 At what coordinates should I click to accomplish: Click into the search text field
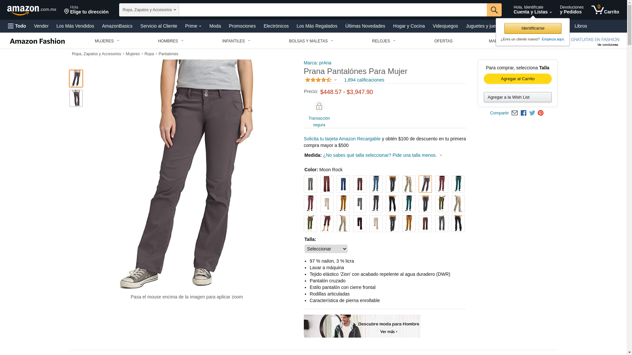(333, 10)
